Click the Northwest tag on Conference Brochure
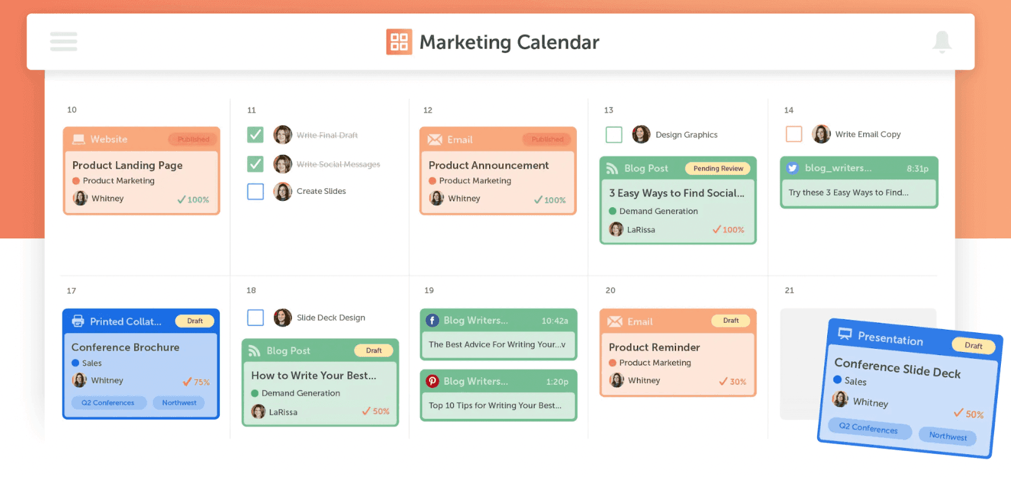1011x477 pixels. tap(179, 402)
